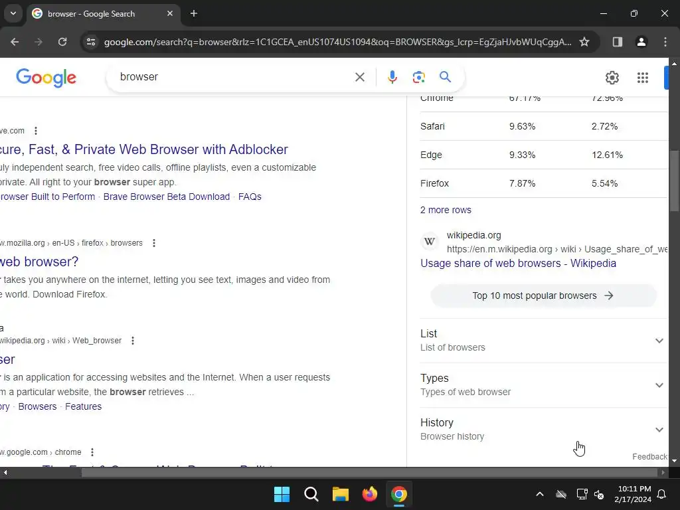Screen dimensions: 680x510
Task: Click the vertical scrollbar thumb
Action: point(674,180)
